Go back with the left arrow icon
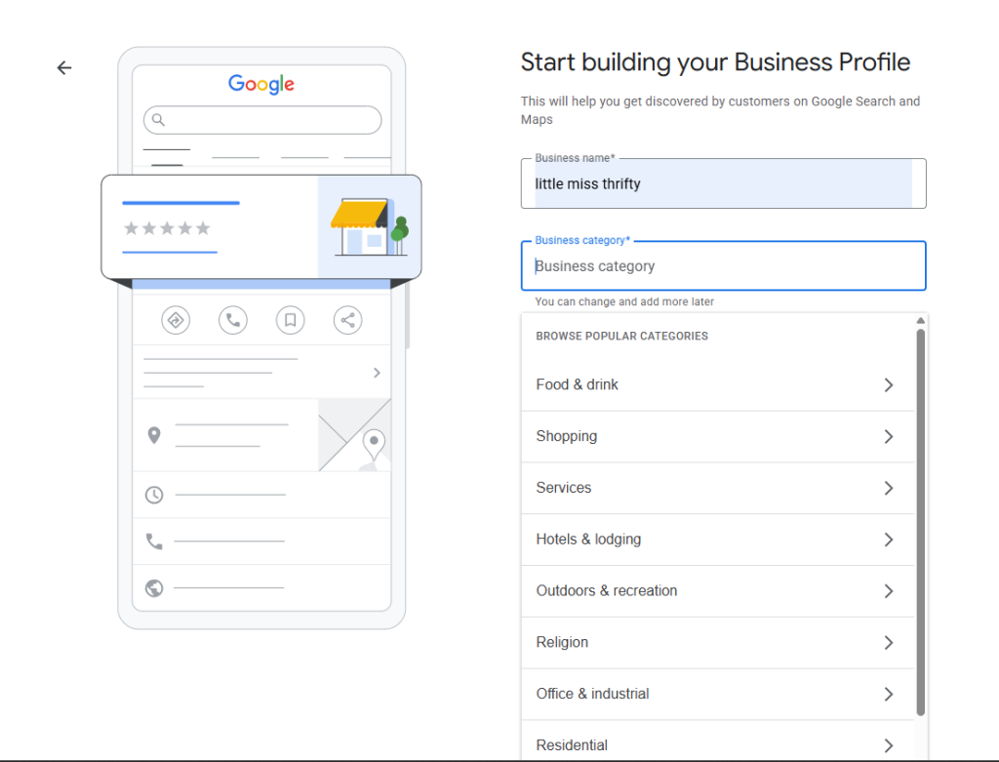The height and width of the screenshot is (762, 999). 64,67
